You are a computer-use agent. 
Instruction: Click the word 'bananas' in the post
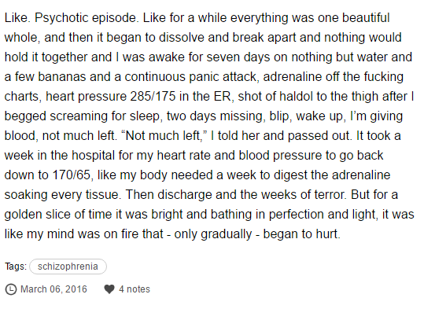click(62, 77)
